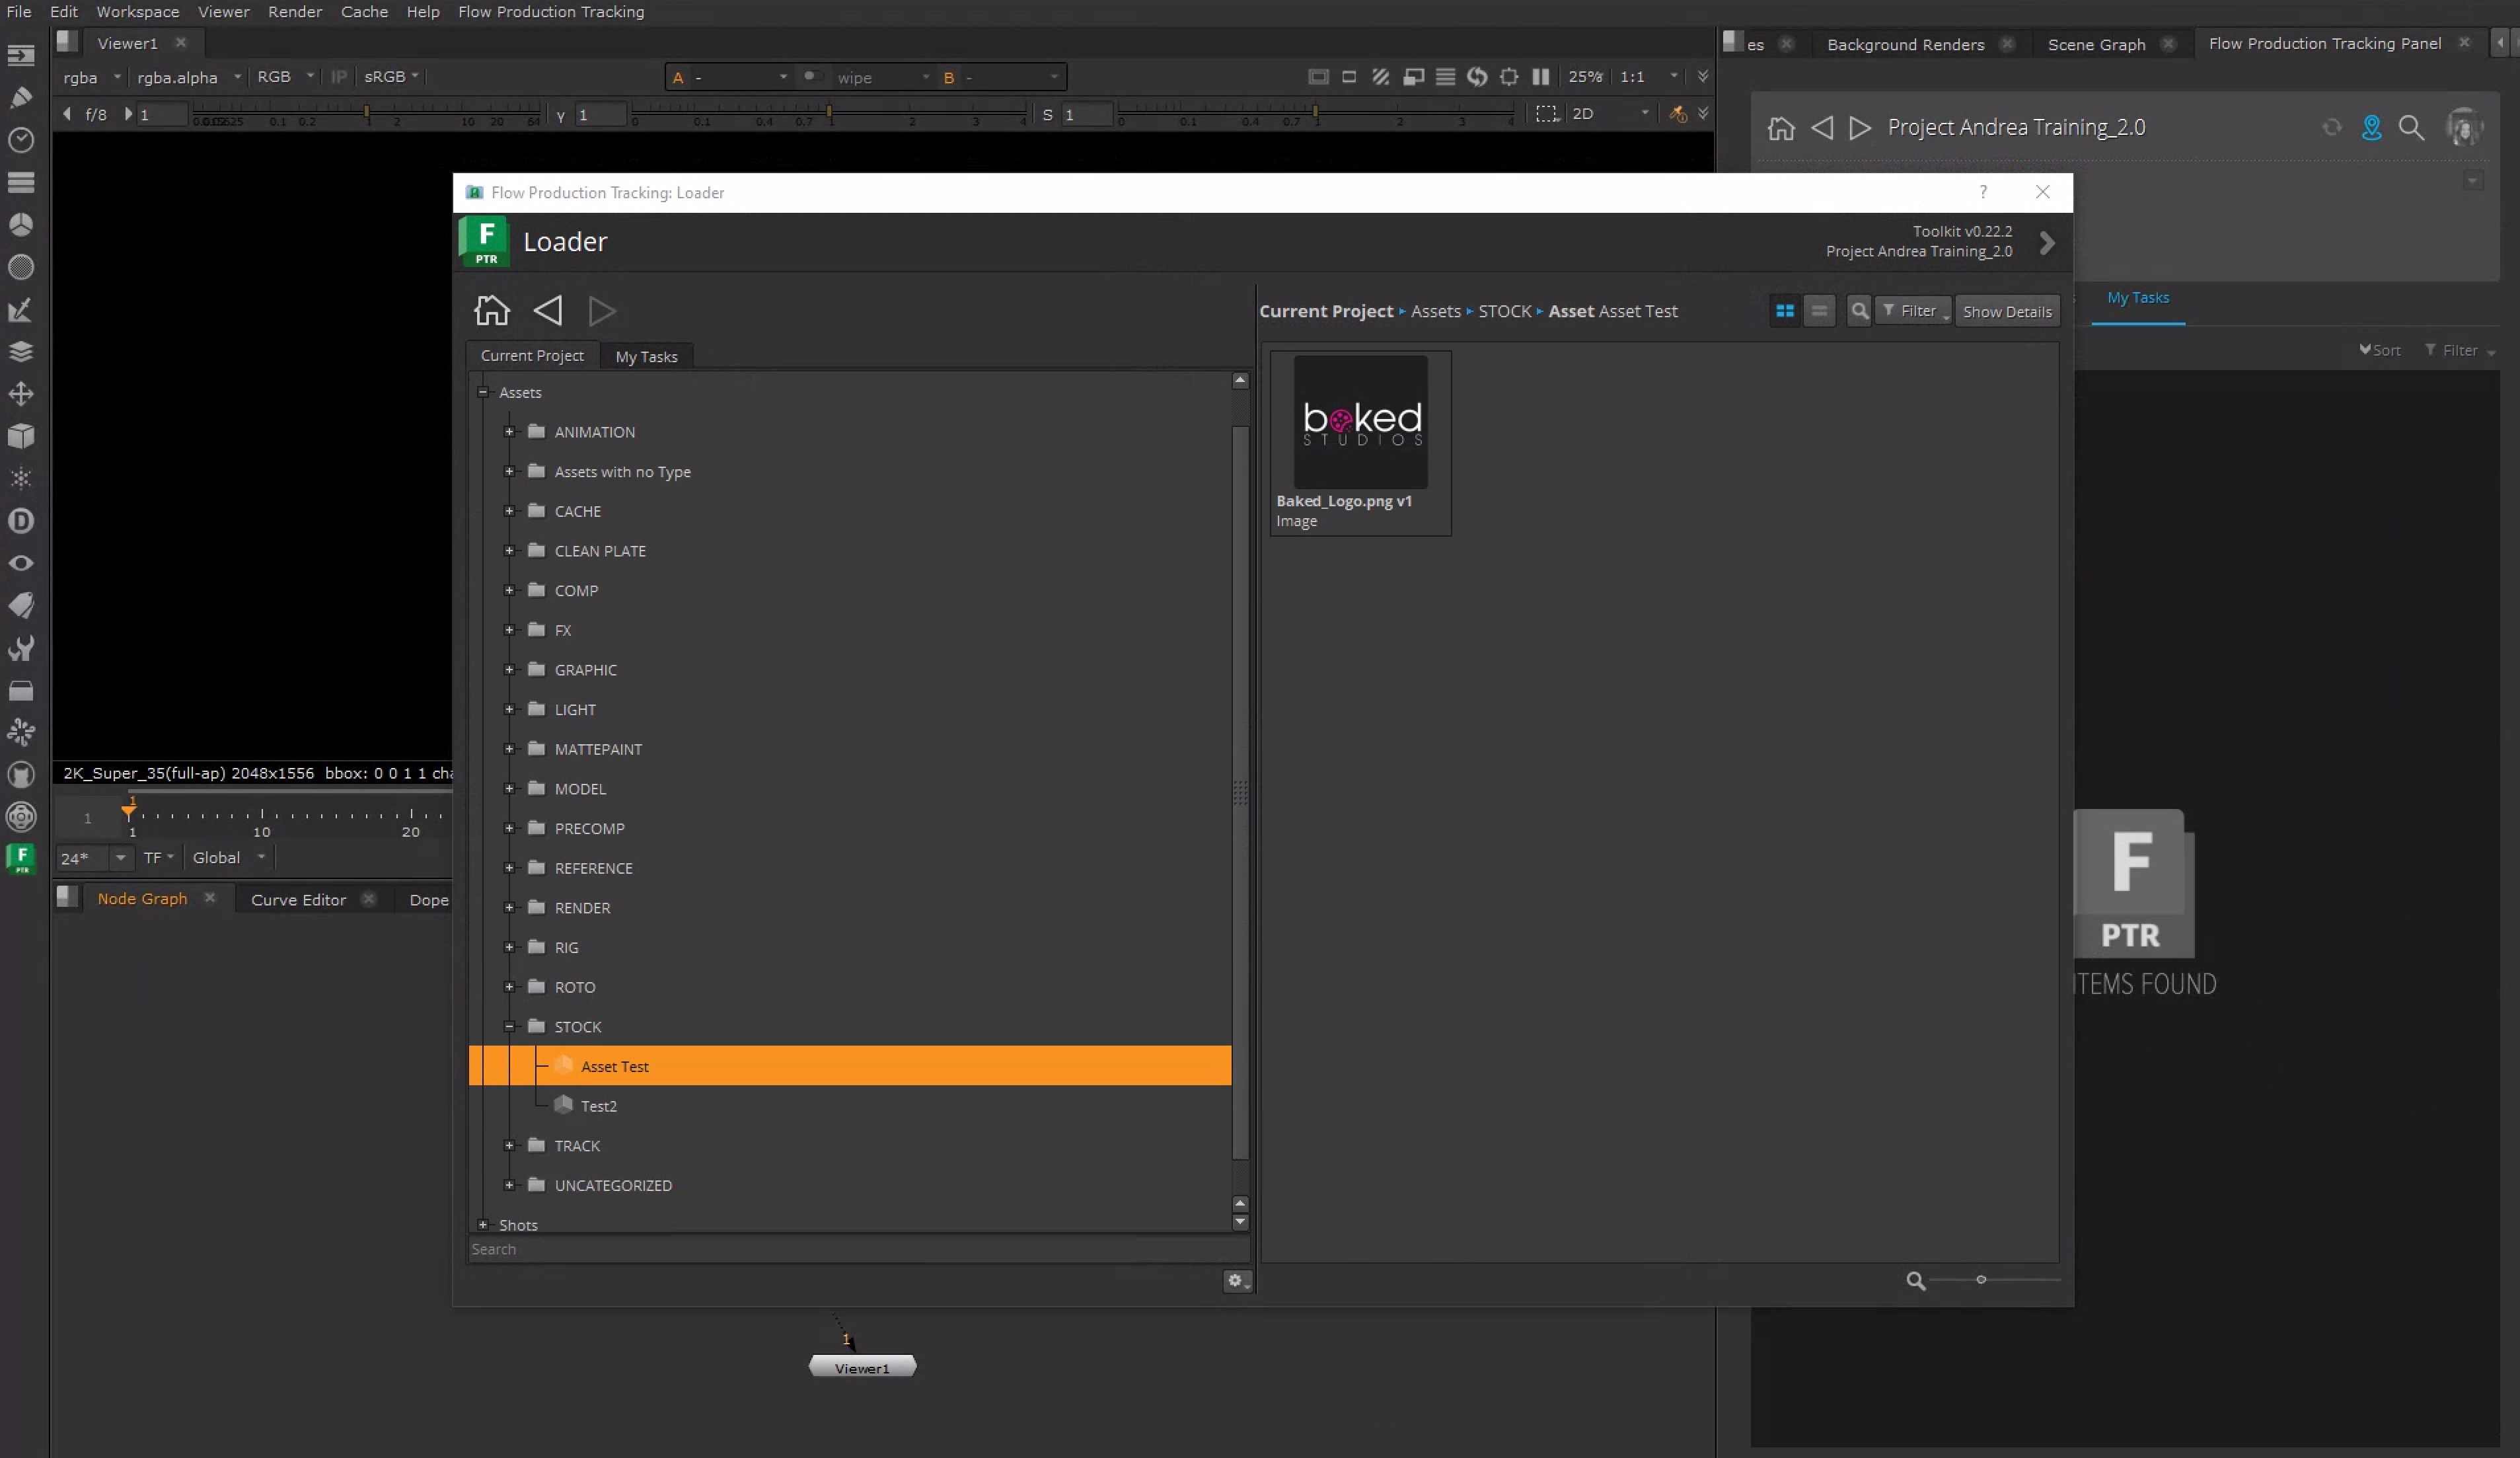Switch to list view mode
Screen dimensions: 2520x1458
(1819, 311)
